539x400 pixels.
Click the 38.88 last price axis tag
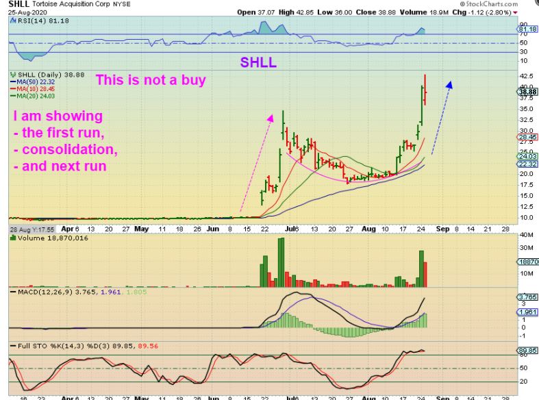click(x=527, y=92)
